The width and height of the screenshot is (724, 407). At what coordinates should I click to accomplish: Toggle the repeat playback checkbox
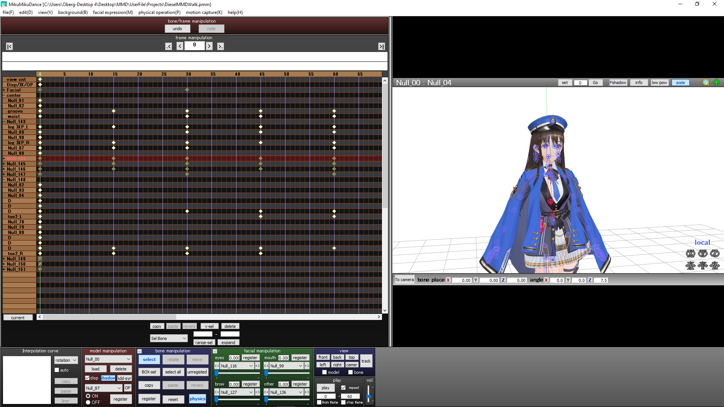point(343,387)
